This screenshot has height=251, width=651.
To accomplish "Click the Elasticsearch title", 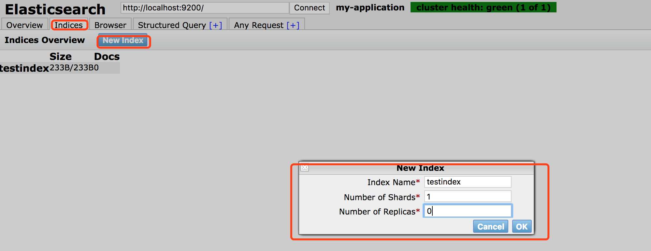I will click(55, 9).
